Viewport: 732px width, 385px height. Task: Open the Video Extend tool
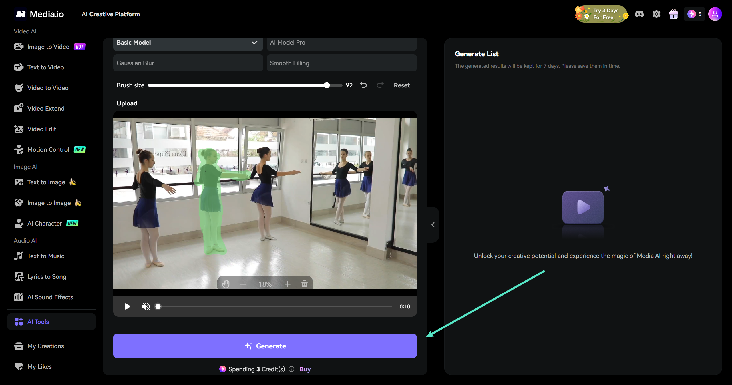[x=46, y=108]
